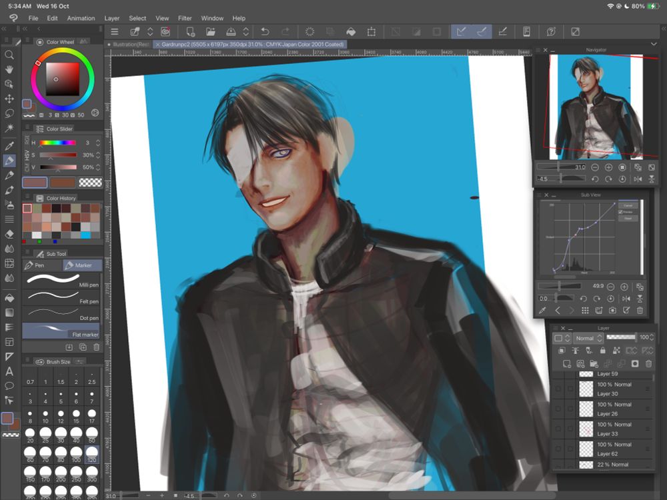The width and height of the screenshot is (667, 500).
Task: Select brush size 50
Action: click(91, 435)
